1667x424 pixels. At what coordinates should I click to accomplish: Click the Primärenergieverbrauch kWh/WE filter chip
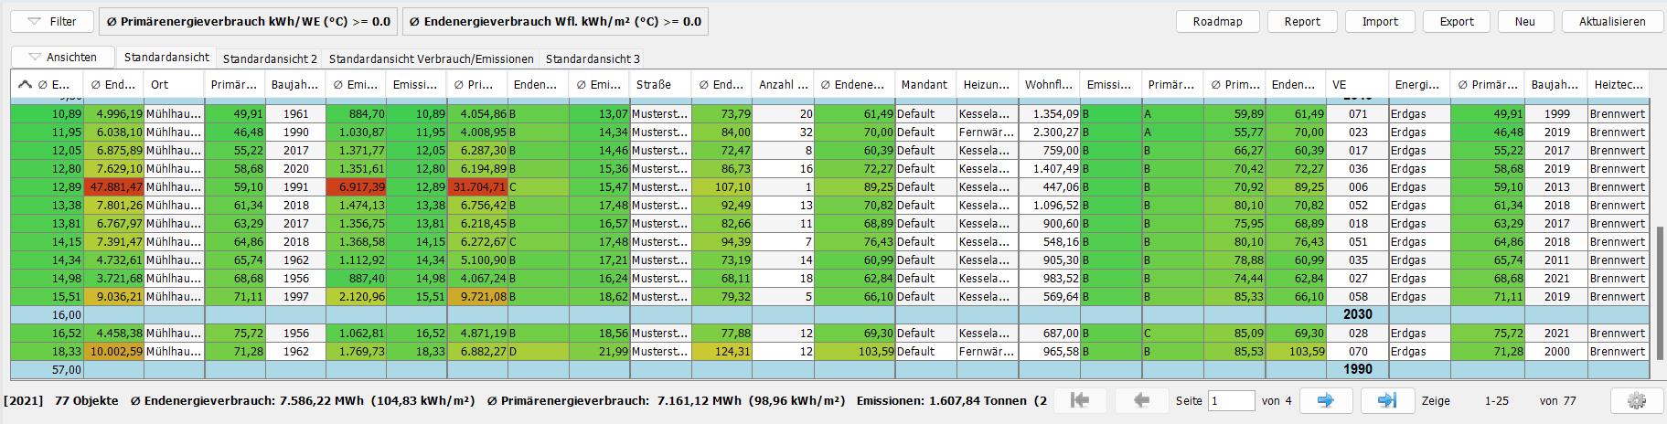(248, 21)
